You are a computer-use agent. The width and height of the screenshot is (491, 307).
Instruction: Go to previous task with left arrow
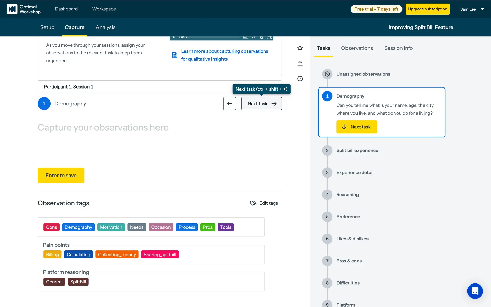(x=229, y=104)
